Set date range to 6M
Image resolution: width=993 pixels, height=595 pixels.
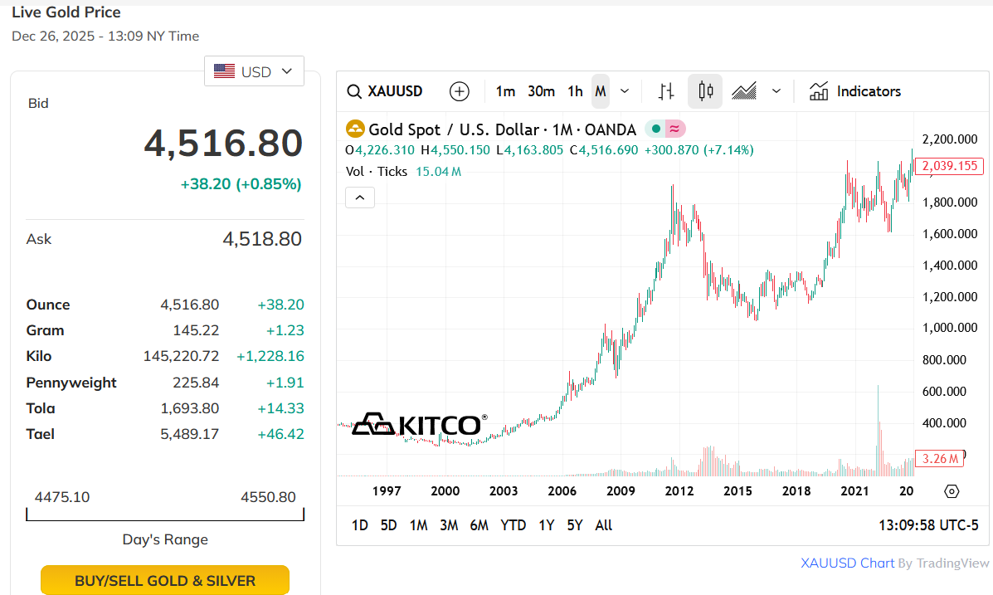coord(479,525)
